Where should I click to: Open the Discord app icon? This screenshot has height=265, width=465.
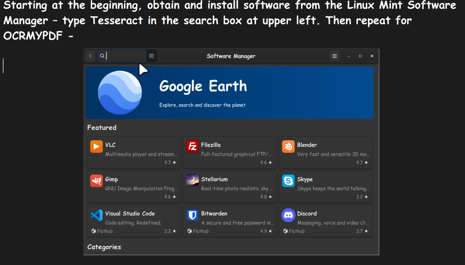pos(288,215)
